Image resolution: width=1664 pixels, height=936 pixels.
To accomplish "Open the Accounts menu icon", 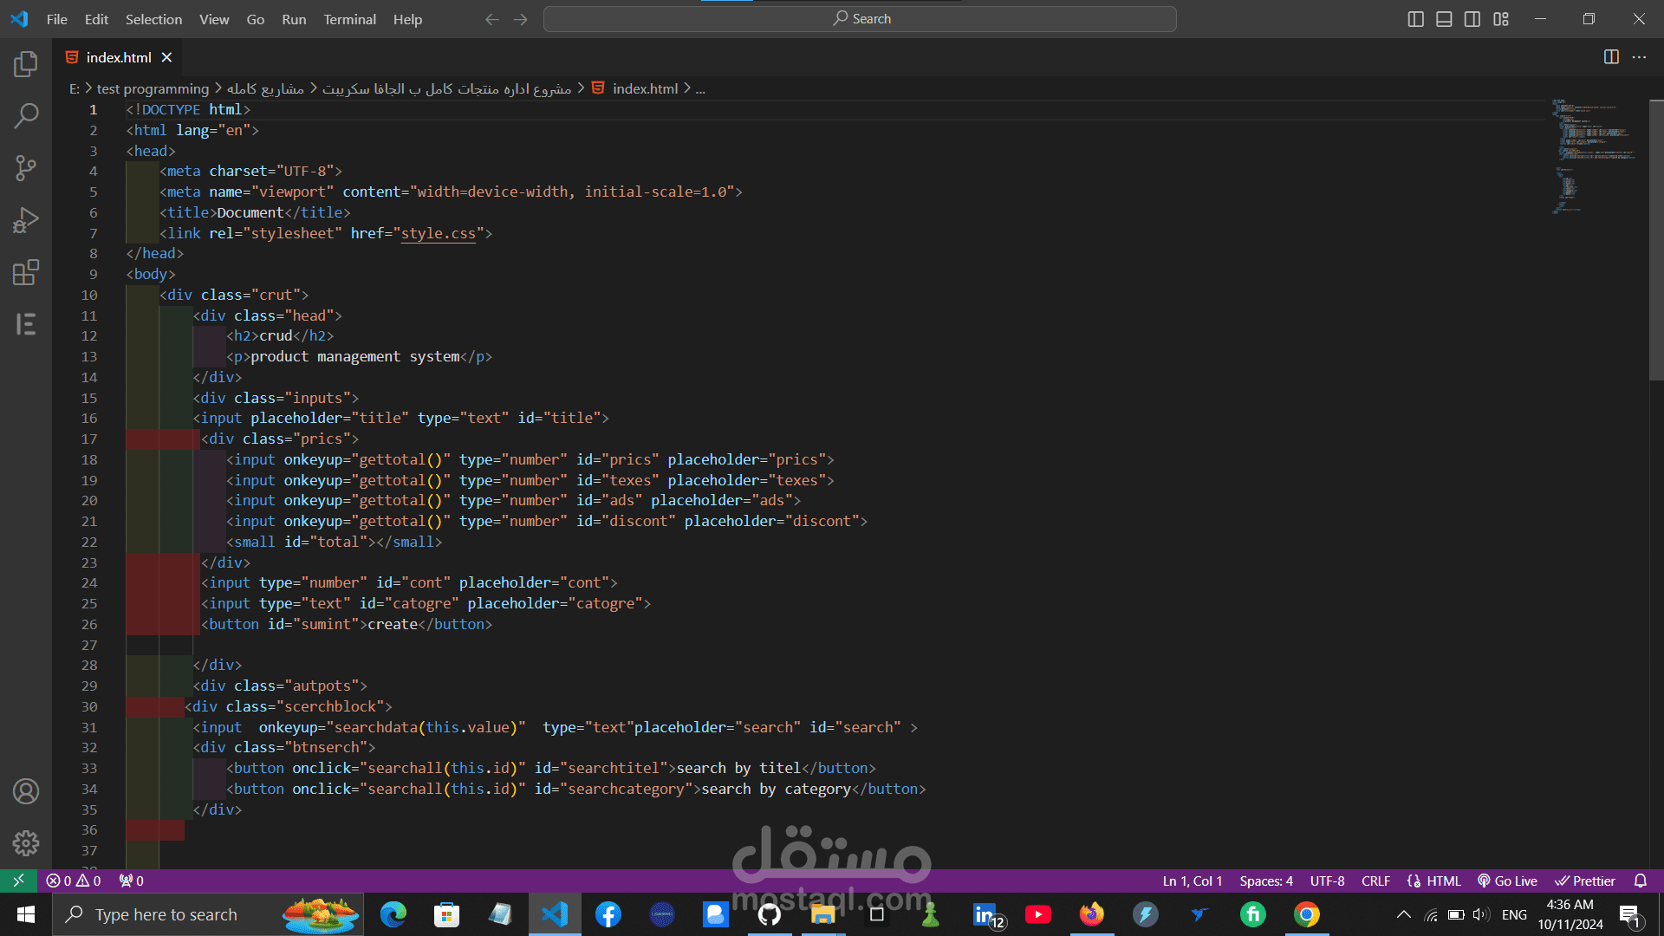I will [x=26, y=791].
